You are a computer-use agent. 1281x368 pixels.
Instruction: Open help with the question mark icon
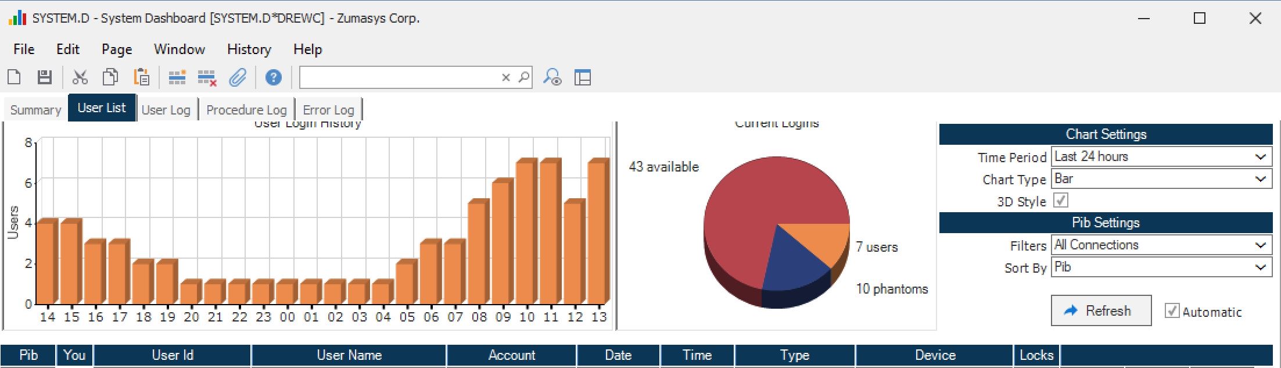(x=273, y=77)
